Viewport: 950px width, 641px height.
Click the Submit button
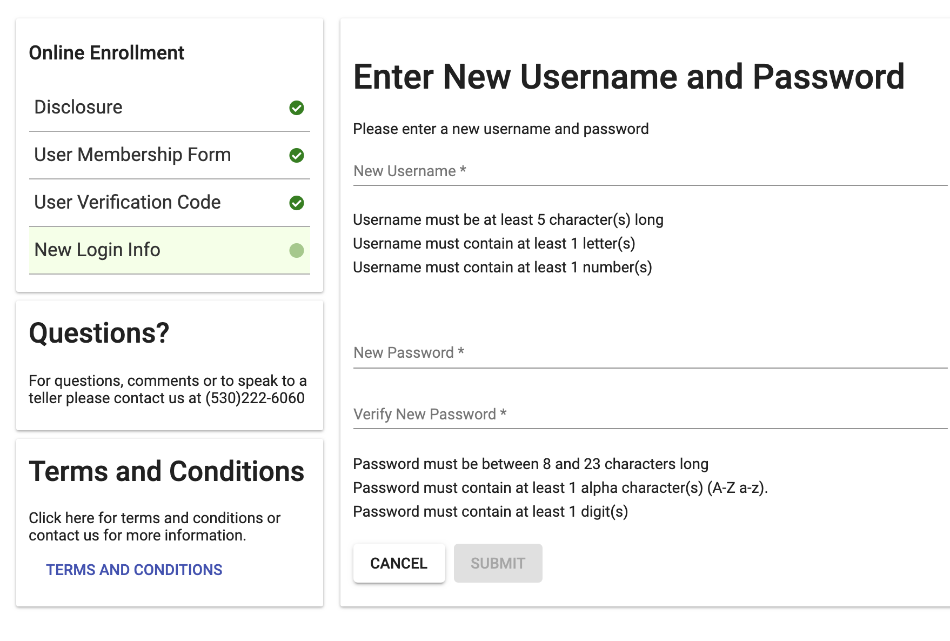pyautogui.click(x=498, y=563)
